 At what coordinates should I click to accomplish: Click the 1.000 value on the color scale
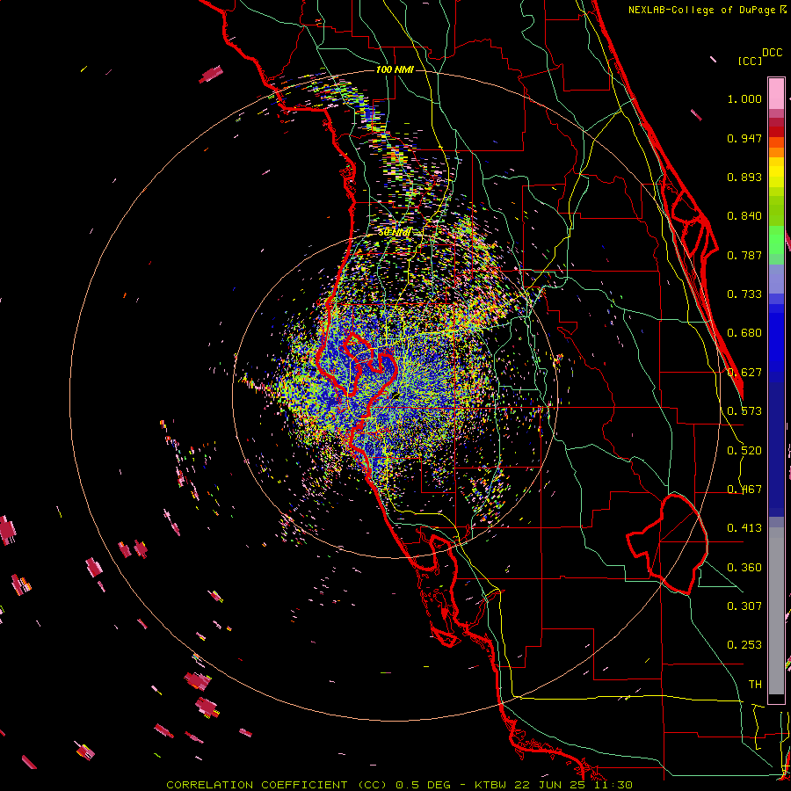coord(744,98)
